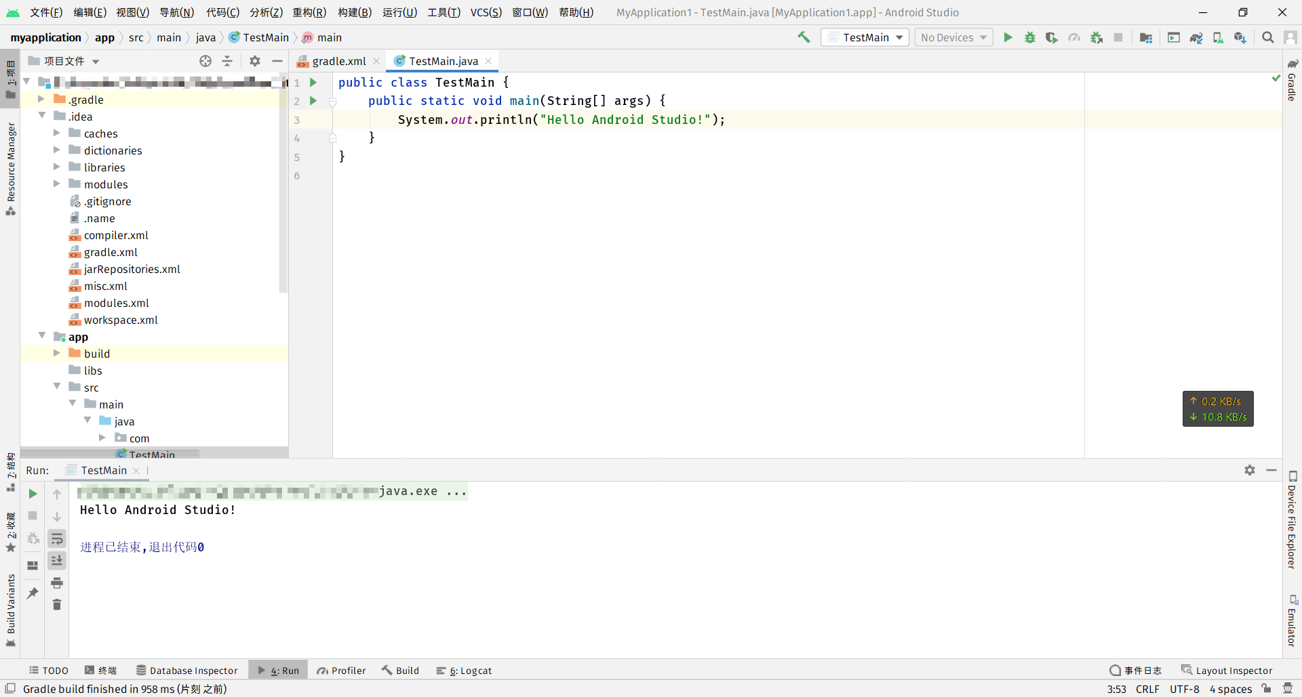This screenshot has height=697, width=1302.
Task: Debug TestMain with the bug icon
Action: (1030, 37)
